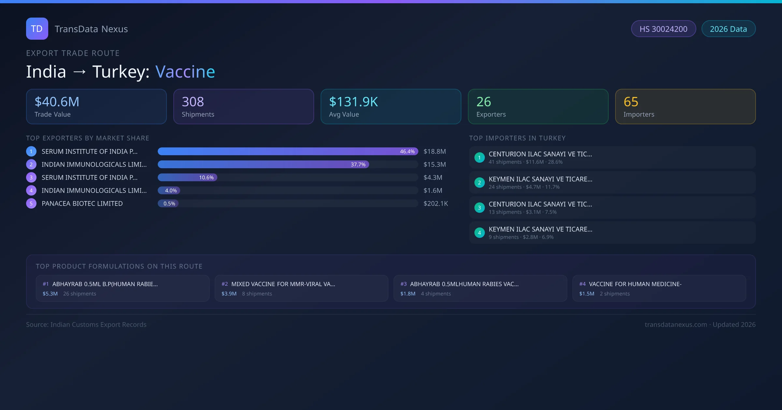
Task: Open the $40.6M Trade Value card
Action: pos(96,107)
